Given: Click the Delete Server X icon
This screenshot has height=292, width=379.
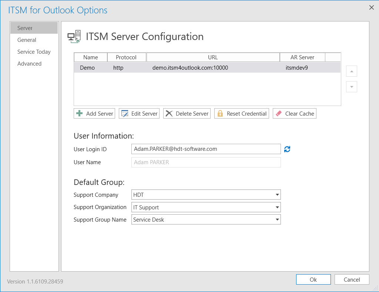Looking at the screenshot, I should pyautogui.click(x=169, y=113).
